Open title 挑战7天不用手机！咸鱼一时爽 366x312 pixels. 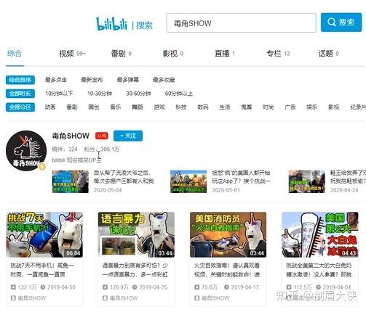click(42, 270)
